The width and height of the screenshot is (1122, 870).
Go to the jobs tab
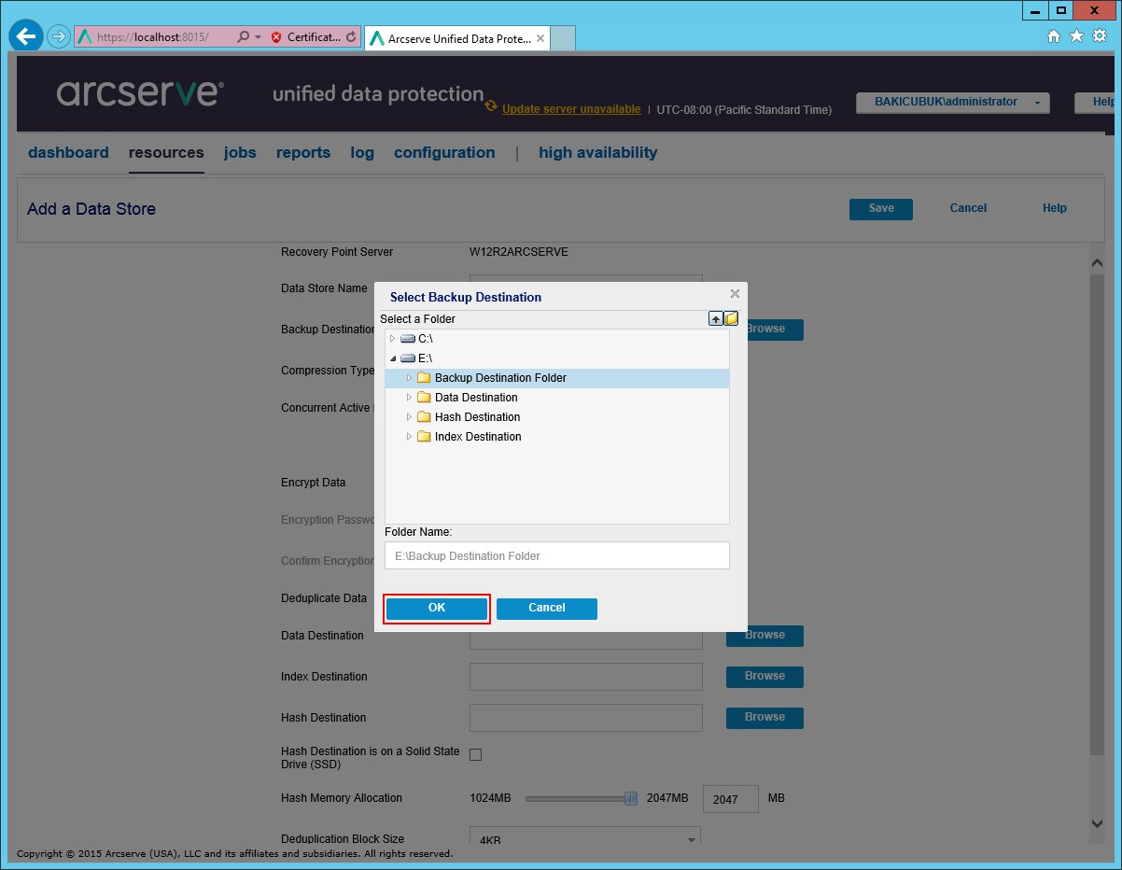pos(240,153)
